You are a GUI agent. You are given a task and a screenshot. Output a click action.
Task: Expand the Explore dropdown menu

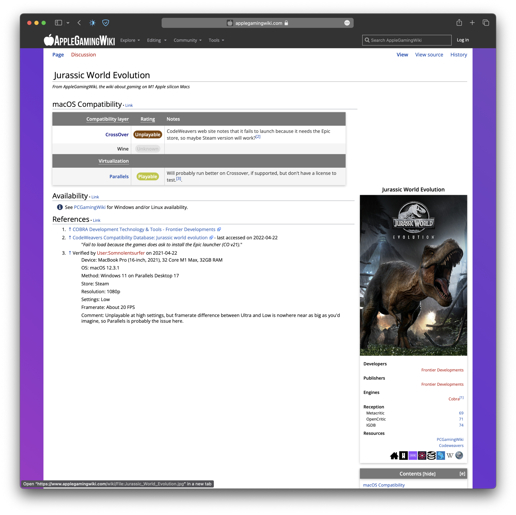(130, 40)
